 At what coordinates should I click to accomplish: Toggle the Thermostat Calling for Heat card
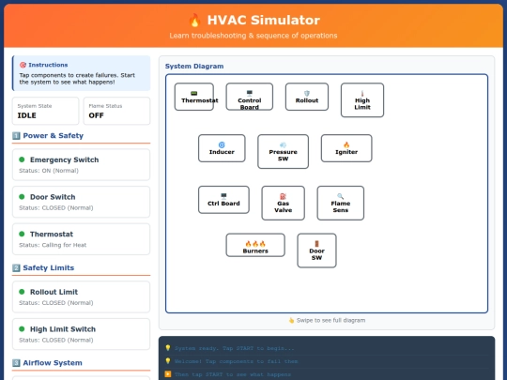point(81,239)
